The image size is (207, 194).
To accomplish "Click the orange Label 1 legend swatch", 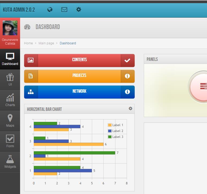I will click(110, 125).
